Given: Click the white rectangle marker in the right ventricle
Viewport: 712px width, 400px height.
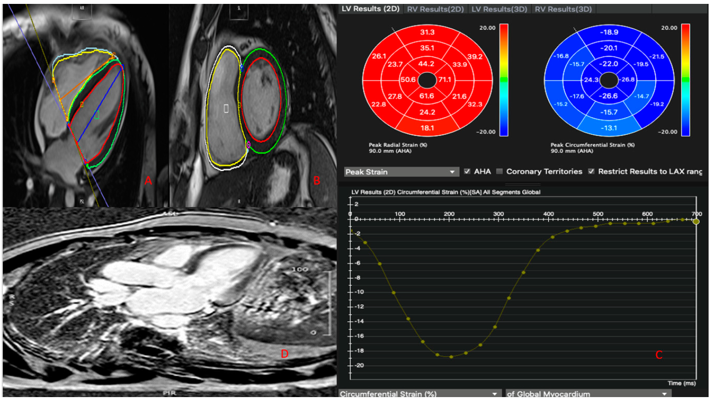Looking at the screenshot, I should click(x=226, y=108).
